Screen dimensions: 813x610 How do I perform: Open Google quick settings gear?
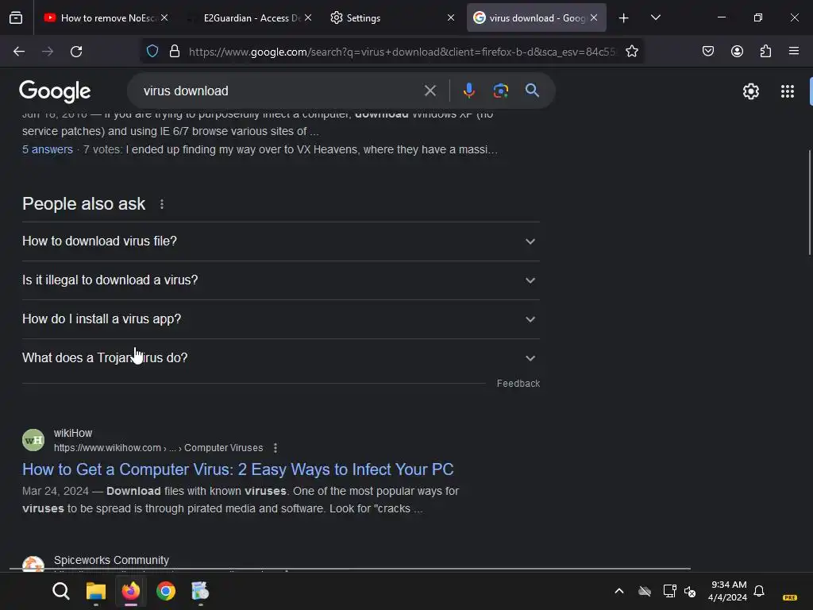tap(751, 91)
